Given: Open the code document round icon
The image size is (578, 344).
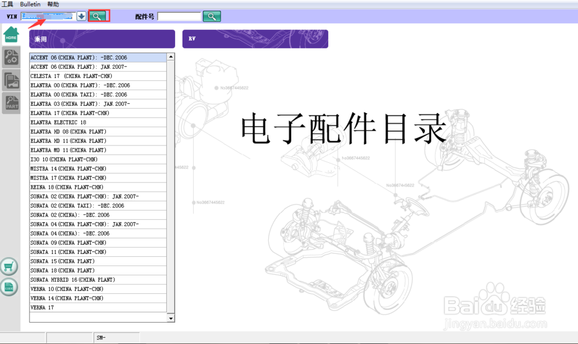Looking at the screenshot, I should coord(9,287).
